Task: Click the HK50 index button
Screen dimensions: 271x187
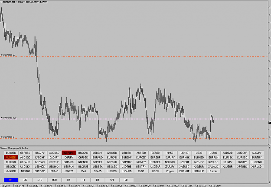Action: click(170, 153)
